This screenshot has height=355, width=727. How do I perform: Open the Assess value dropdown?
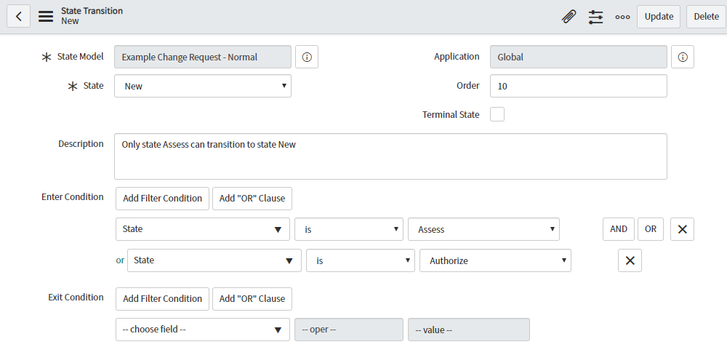pos(483,229)
